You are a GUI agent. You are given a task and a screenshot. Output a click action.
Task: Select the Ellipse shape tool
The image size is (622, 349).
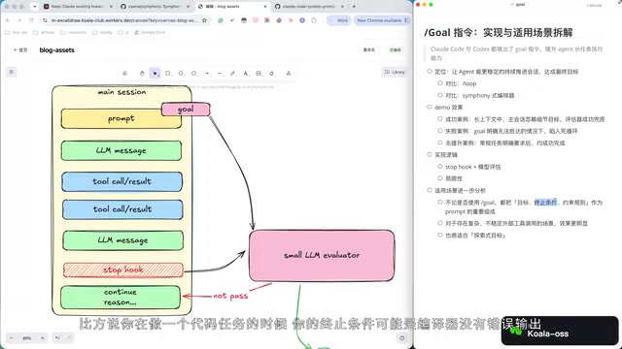click(x=194, y=74)
